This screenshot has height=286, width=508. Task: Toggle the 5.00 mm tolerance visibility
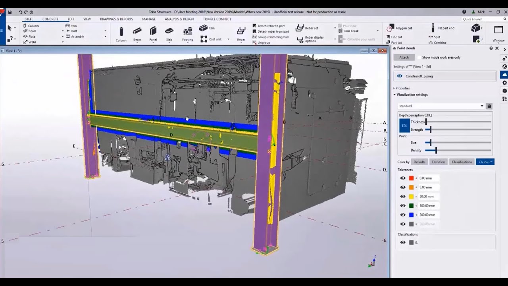pyautogui.click(x=403, y=187)
